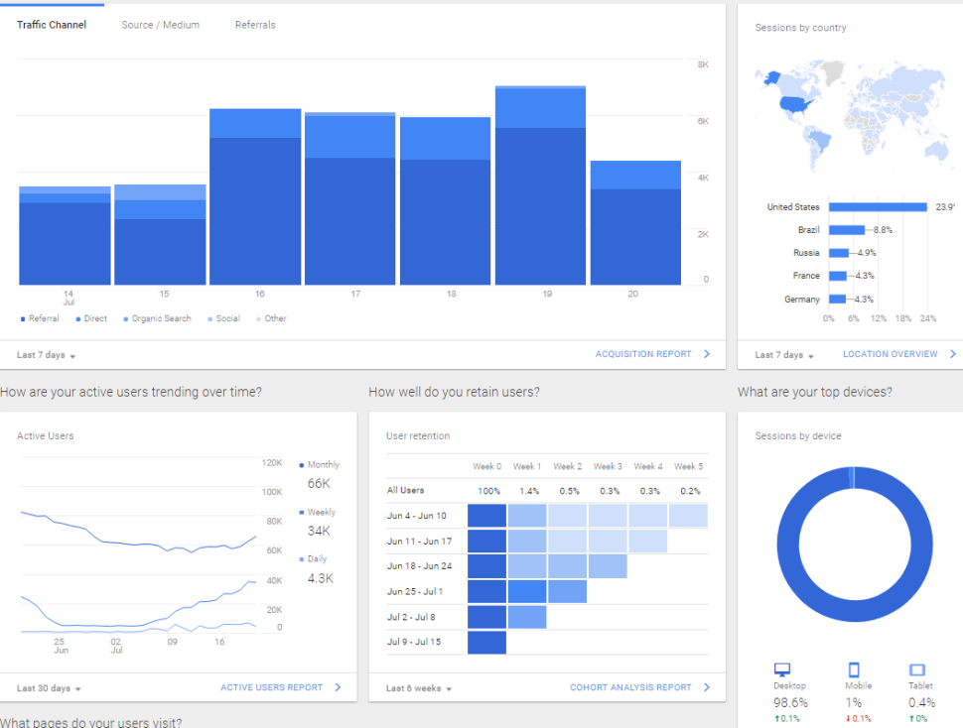
Task: Open the Last 30 days date range dropdown
Action: (49, 688)
